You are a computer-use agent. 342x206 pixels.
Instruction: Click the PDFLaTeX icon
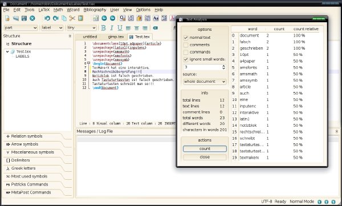[164, 18]
